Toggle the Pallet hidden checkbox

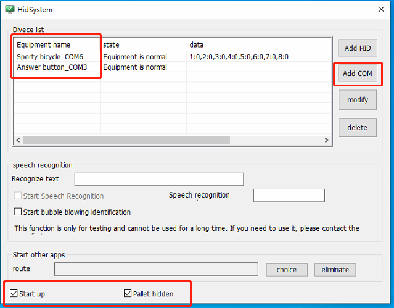128,294
